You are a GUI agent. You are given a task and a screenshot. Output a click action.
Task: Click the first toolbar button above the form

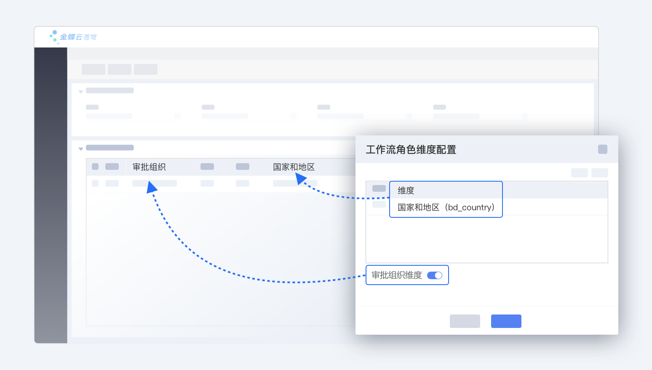tap(94, 69)
